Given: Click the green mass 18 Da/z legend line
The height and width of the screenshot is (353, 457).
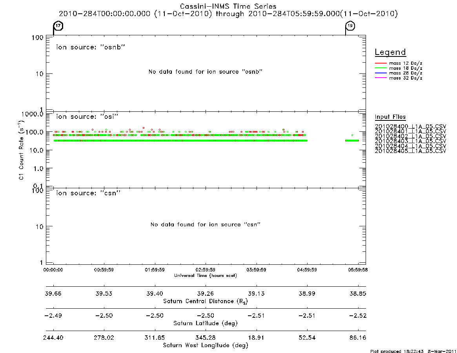Looking at the screenshot, I should [381, 68].
